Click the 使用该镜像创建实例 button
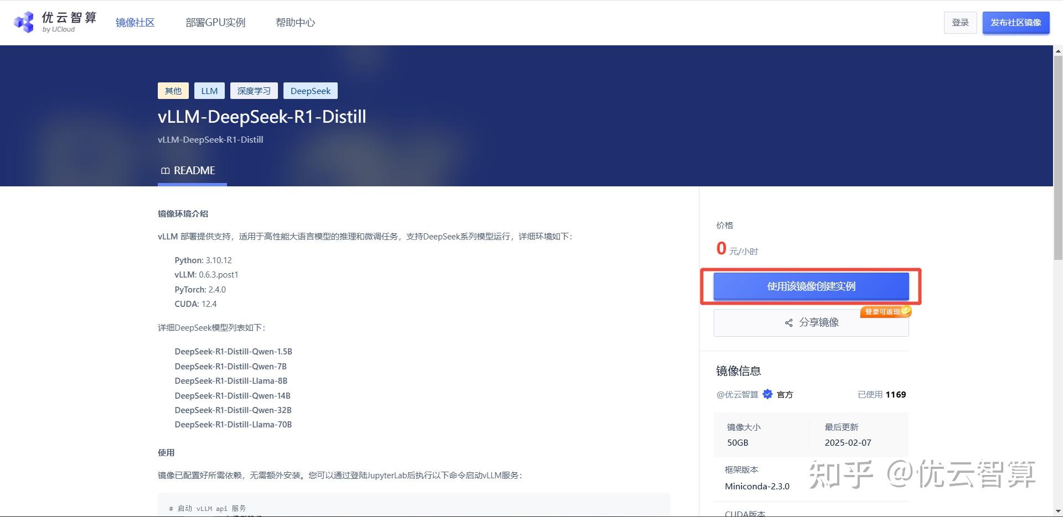This screenshot has width=1063, height=517. point(811,286)
